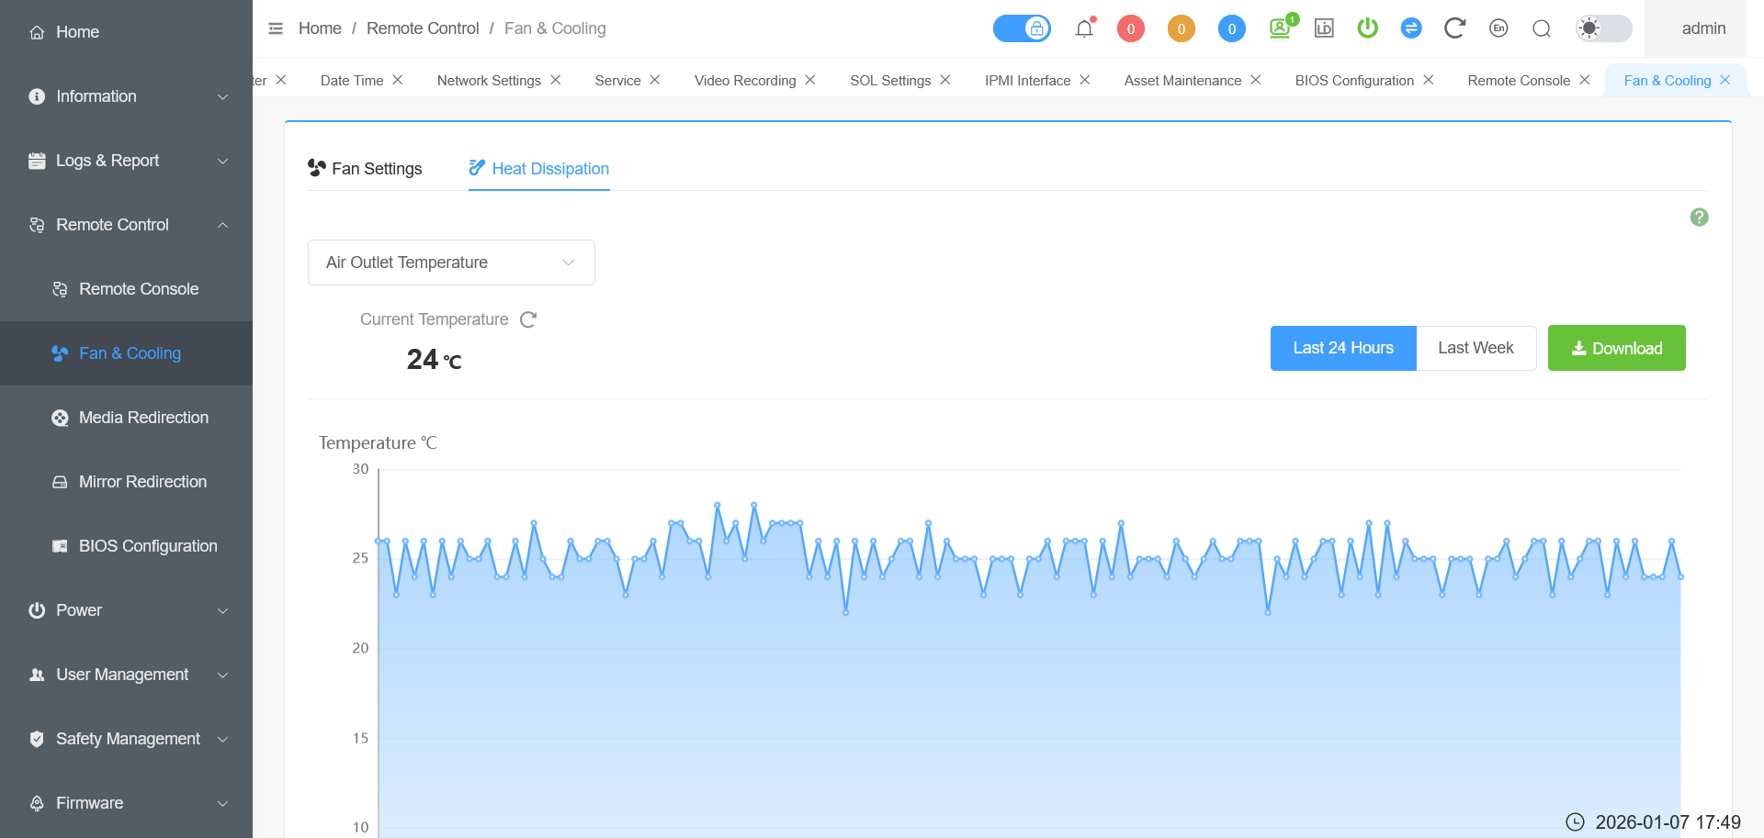Click the red critical alerts badge

coord(1130,28)
